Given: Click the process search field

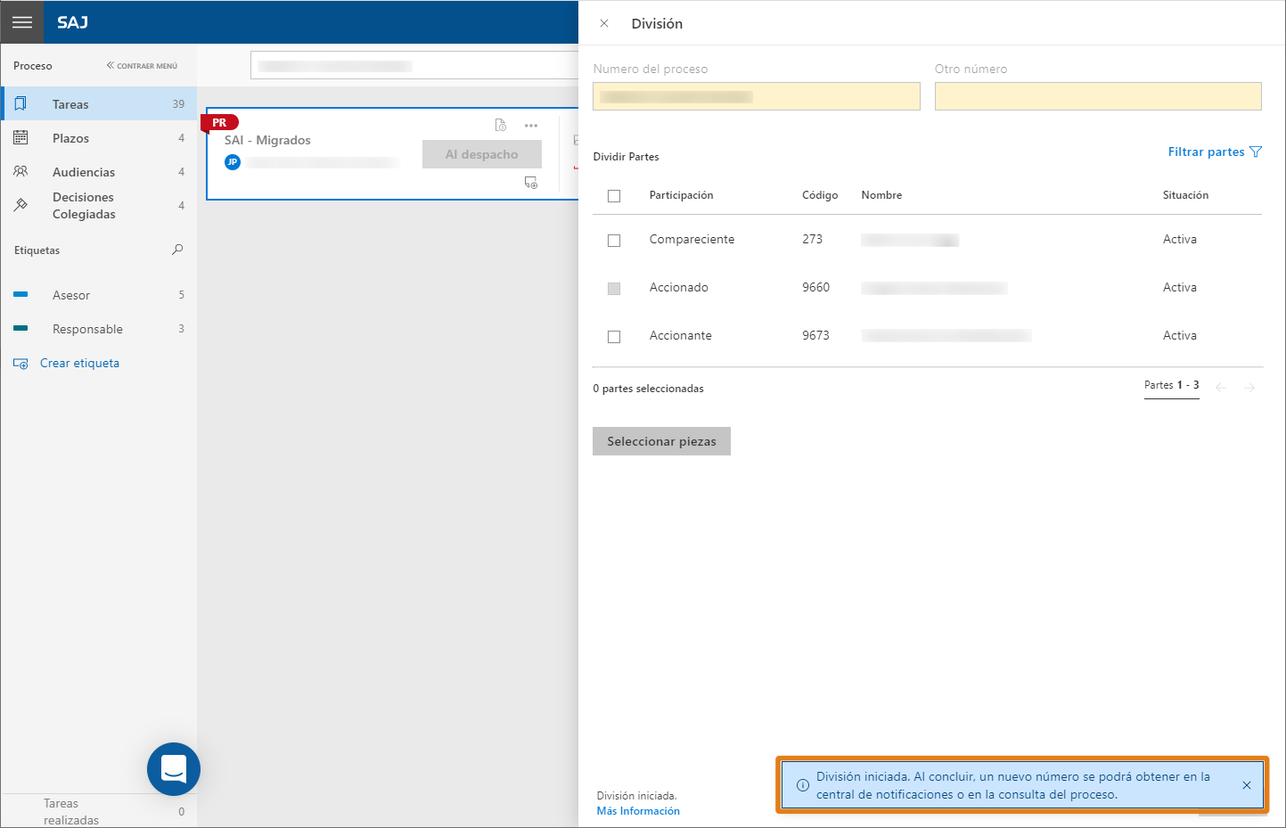Looking at the screenshot, I should tap(415, 66).
